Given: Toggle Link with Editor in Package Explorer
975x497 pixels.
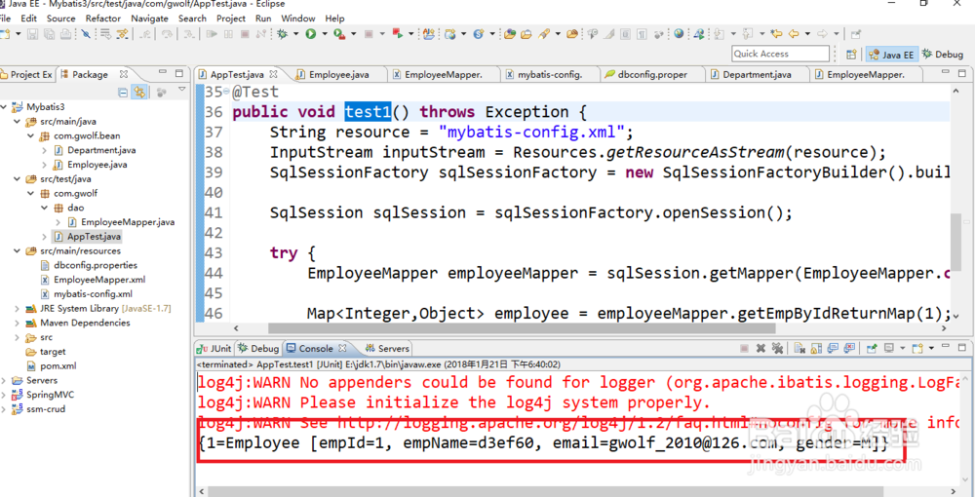Looking at the screenshot, I should pos(139,92).
